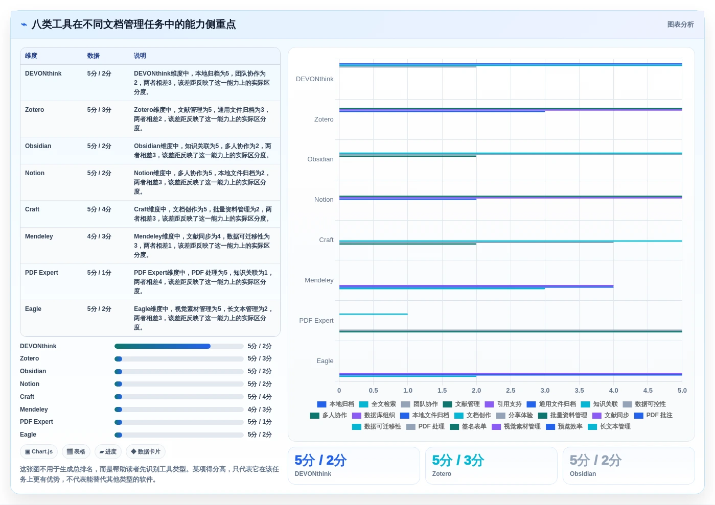Screen dimensions: 715x505
Task: Select the DEVONthink table row name
Action: pos(43,74)
